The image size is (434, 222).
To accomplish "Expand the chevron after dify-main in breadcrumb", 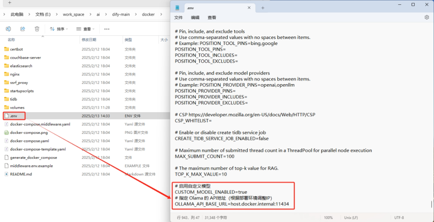I will point(136,14).
